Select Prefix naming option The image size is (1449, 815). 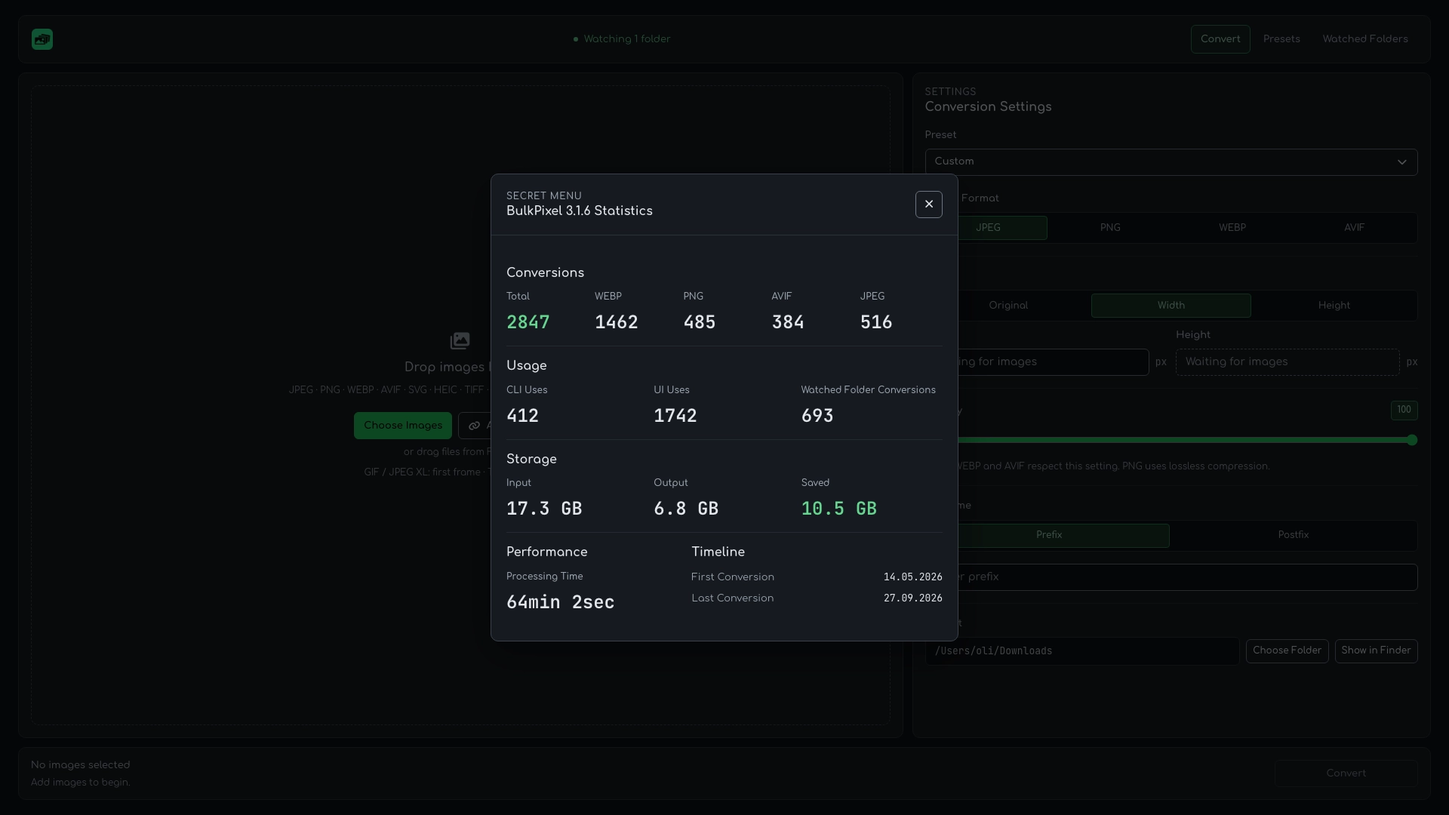click(1048, 535)
